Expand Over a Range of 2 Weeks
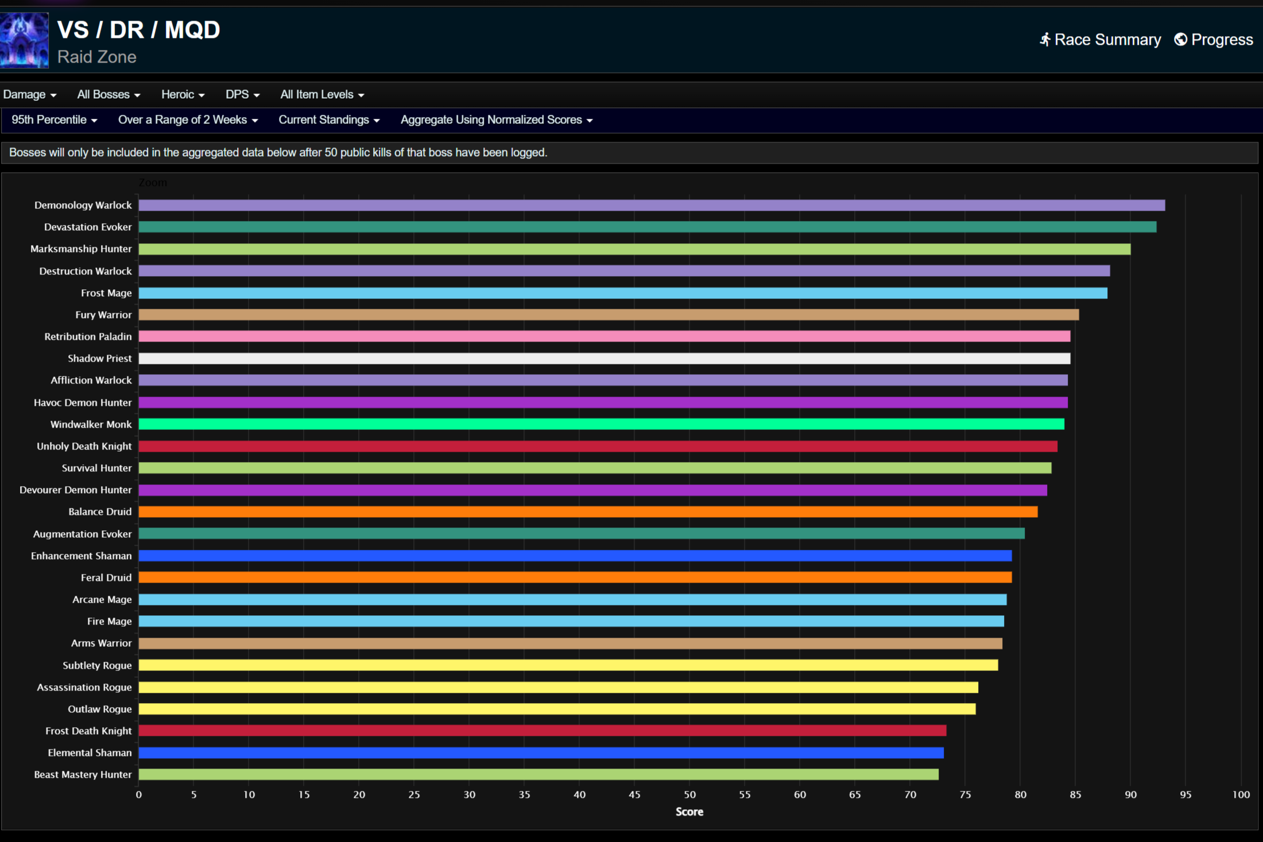The width and height of the screenshot is (1263, 842). pos(188,120)
